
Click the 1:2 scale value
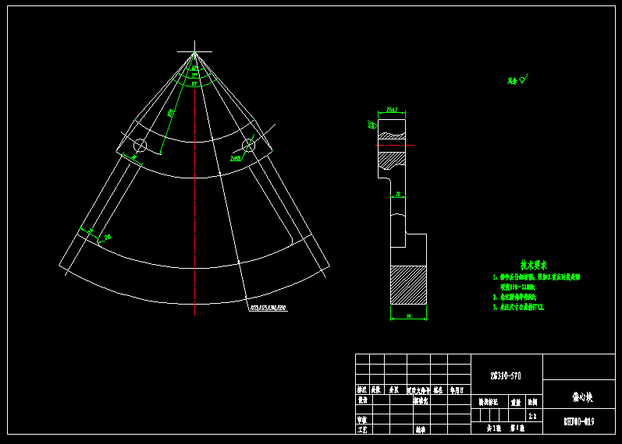click(532, 416)
